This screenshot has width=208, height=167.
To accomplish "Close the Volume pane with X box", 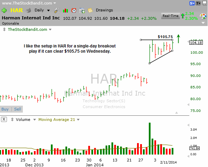I will click(x=4, y=120).
